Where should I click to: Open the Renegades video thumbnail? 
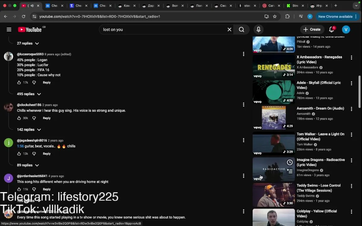pos(274,67)
